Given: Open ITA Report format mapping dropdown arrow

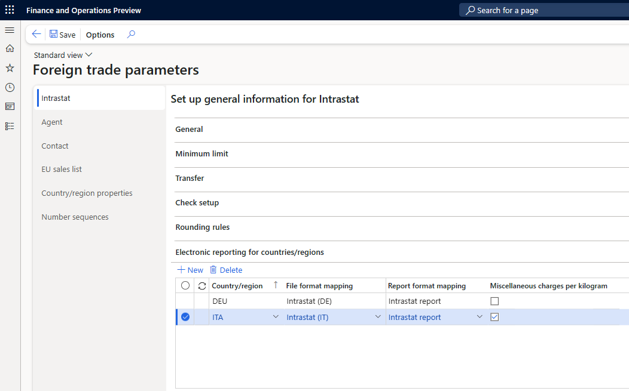Looking at the screenshot, I should pyautogui.click(x=480, y=316).
